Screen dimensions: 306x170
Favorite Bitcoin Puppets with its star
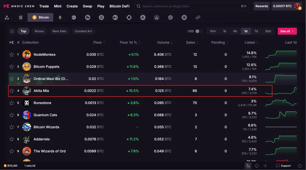coord(11,67)
